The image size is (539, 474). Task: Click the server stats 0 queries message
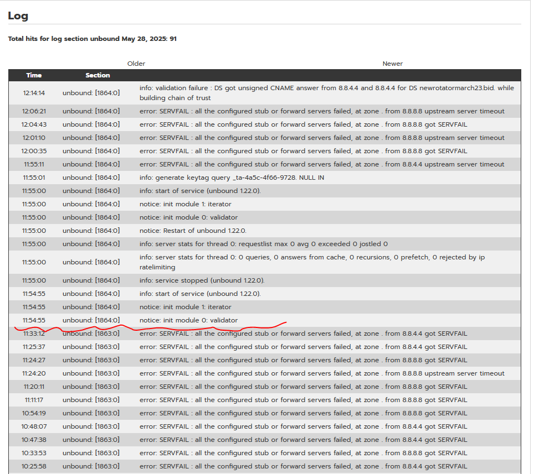pos(312,262)
